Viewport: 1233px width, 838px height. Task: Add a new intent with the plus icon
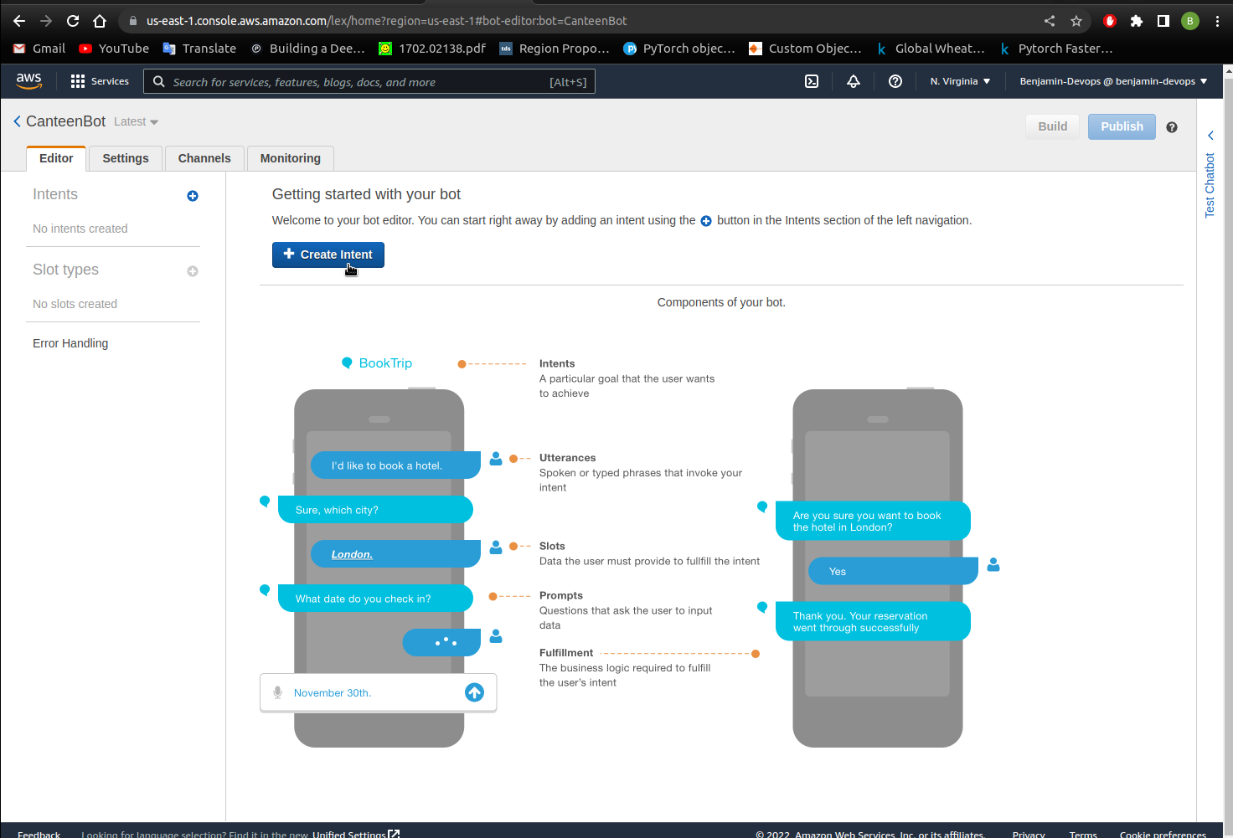pyautogui.click(x=193, y=196)
